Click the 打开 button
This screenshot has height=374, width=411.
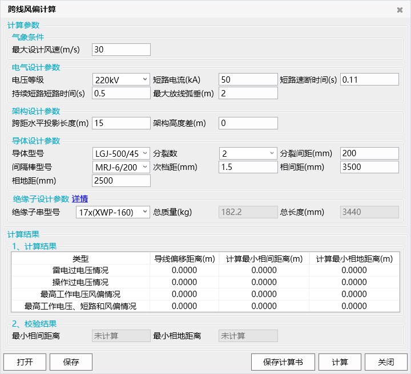tap(25, 362)
